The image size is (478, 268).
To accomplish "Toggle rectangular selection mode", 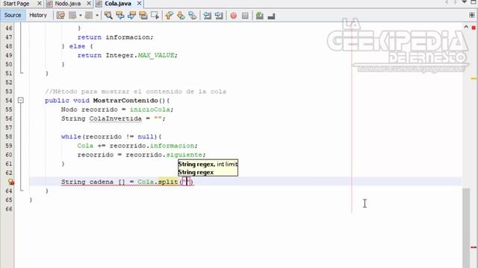I will [155, 15].
